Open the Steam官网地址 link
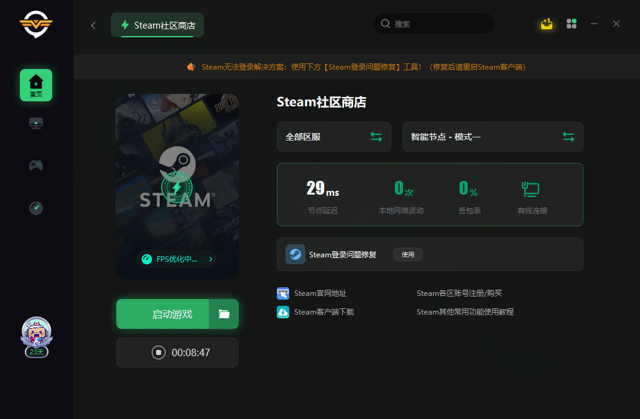The image size is (640, 419). click(320, 293)
